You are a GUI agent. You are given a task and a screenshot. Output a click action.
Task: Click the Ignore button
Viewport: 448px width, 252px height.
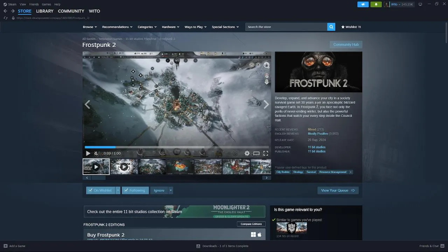point(159,190)
